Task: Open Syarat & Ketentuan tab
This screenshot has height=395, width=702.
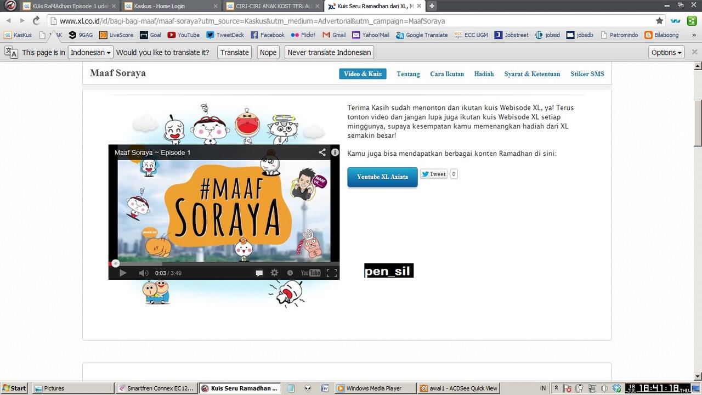Action: pos(532,74)
